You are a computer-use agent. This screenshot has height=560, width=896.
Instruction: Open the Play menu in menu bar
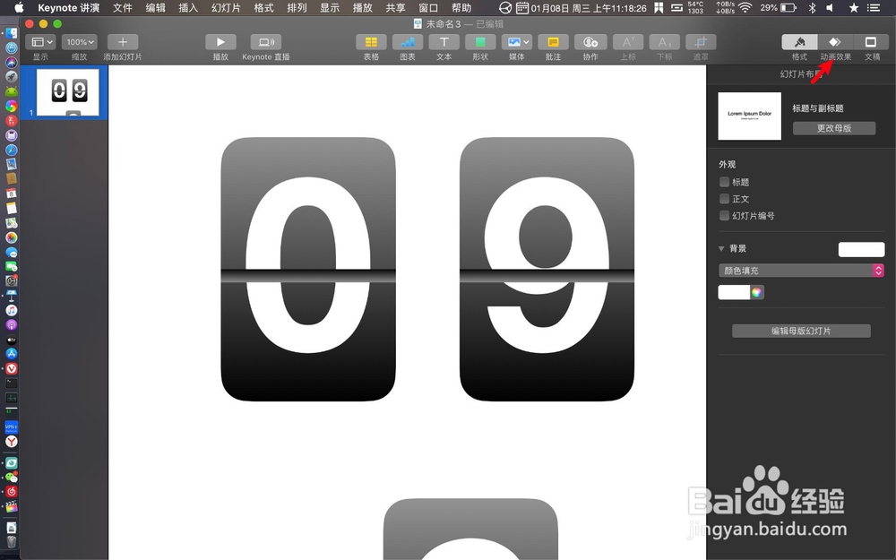click(362, 7)
